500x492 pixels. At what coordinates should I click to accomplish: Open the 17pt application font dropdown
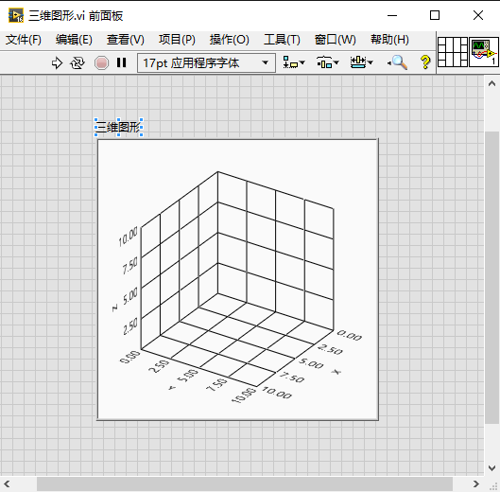pyautogui.click(x=206, y=62)
